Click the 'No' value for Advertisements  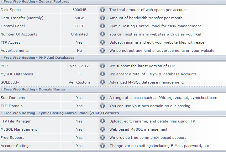(79, 51)
